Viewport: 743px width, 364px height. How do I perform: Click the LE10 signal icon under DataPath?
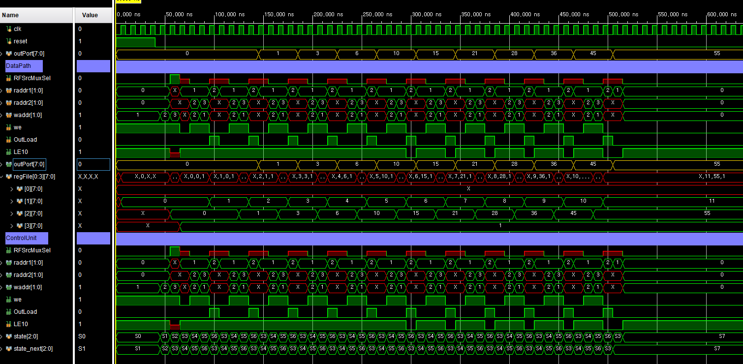click(x=9, y=152)
